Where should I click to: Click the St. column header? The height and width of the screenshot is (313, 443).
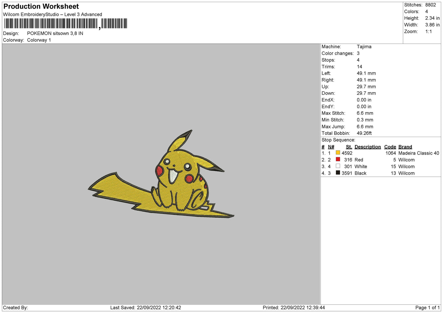click(349, 147)
